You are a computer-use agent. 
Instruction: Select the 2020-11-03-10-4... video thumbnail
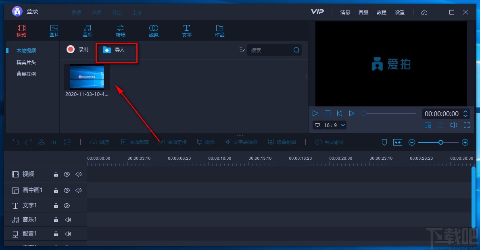87,77
